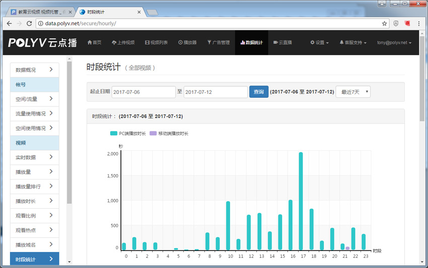Expand the 客服支持 dropdown menu
The image size is (428, 268).
(x=353, y=43)
